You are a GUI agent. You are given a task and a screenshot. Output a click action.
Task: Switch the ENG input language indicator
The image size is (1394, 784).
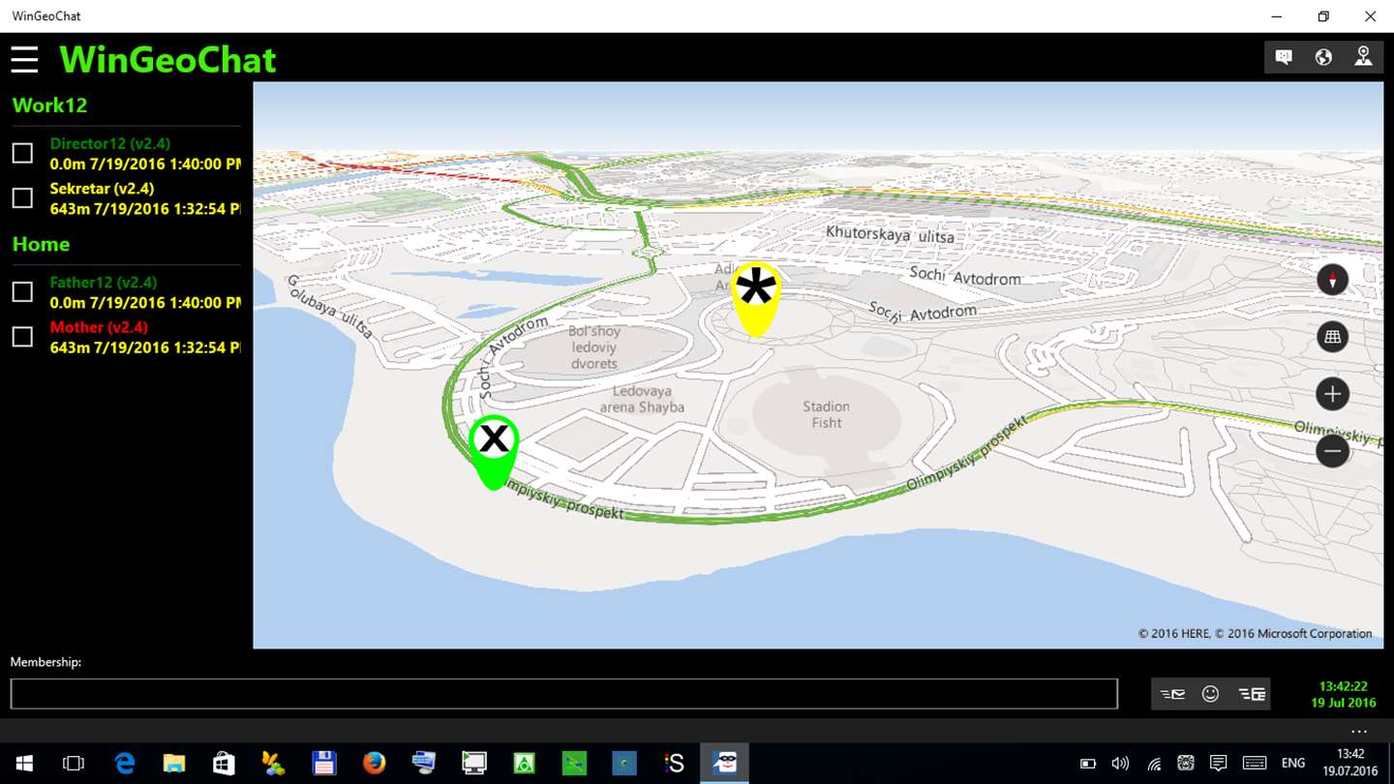tap(1292, 764)
